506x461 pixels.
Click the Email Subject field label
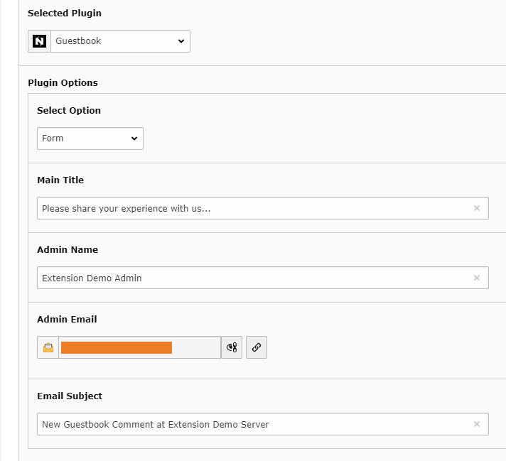70,396
